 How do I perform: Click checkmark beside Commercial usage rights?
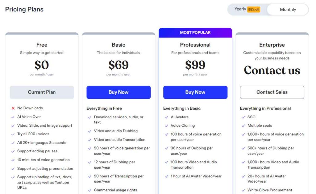click(x=89, y=190)
